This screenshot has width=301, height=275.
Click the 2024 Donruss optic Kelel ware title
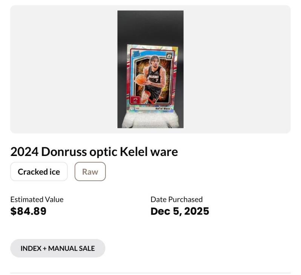coord(94,152)
